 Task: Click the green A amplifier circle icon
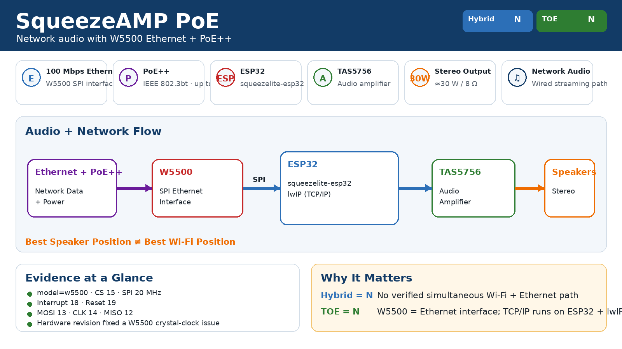pyautogui.click(x=323, y=78)
